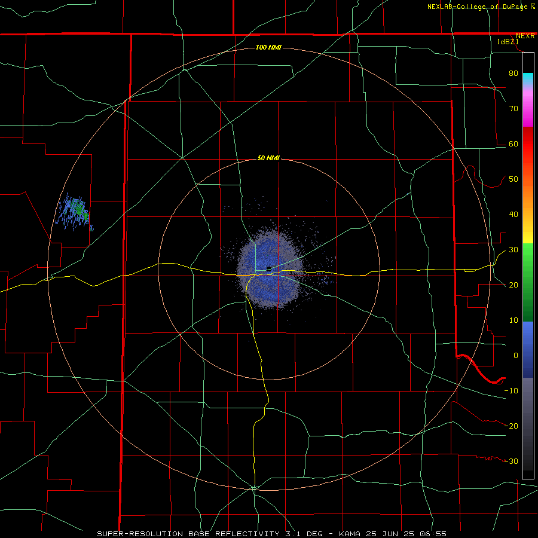Screen dimensions: 538x538
Task: Click the 70 value on dBZ scale
Action: [x=513, y=109]
